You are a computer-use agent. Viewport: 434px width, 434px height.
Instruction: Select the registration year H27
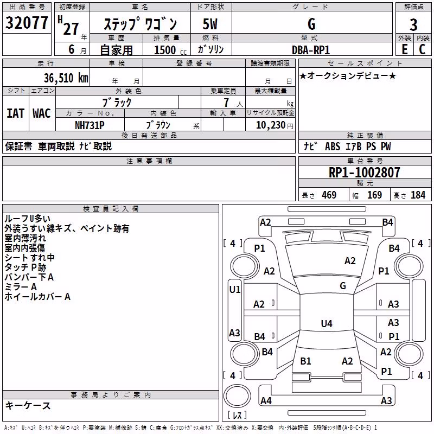coord(68,25)
